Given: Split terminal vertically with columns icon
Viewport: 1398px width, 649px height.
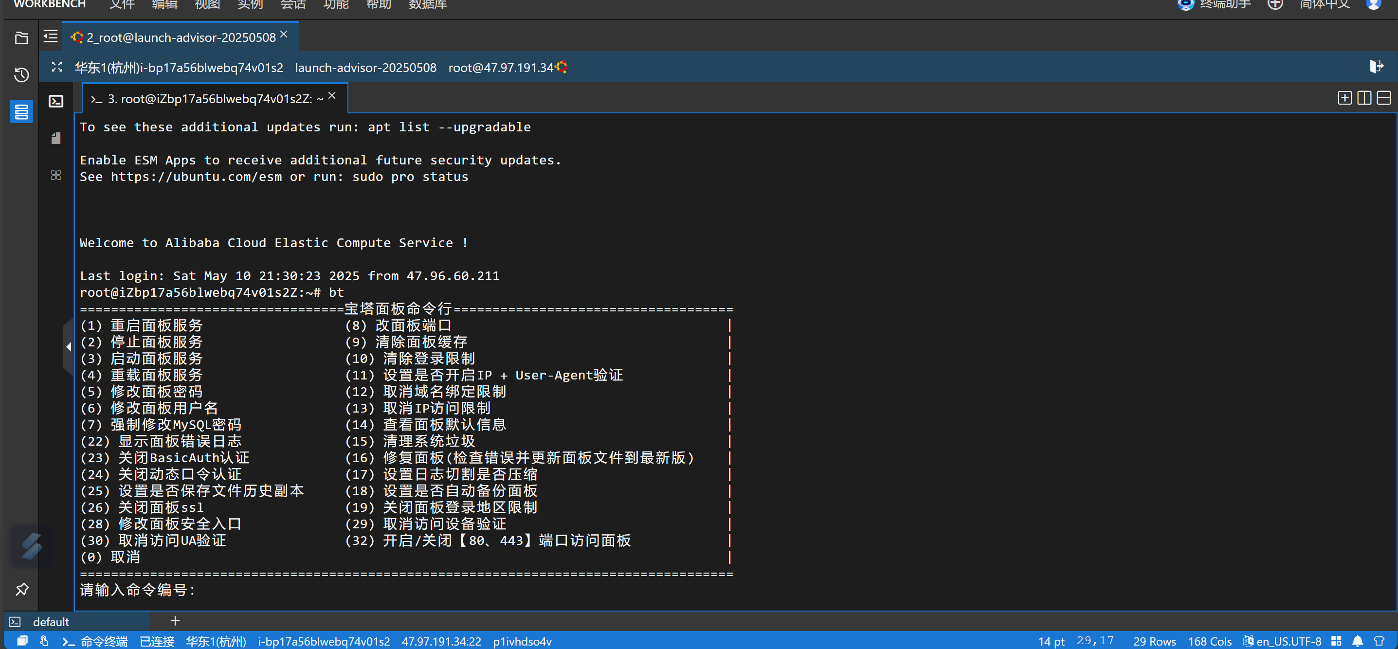Looking at the screenshot, I should pyautogui.click(x=1364, y=98).
